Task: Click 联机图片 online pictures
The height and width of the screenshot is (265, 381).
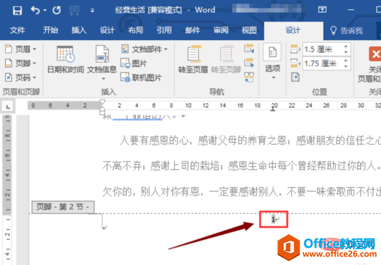Action: pyautogui.click(x=142, y=78)
